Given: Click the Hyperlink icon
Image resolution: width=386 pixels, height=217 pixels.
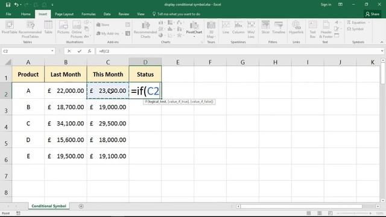Looking at the screenshot, I should pos(296,27).
